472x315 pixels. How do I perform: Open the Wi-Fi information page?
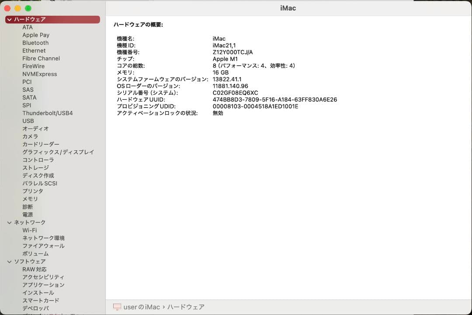29,230
